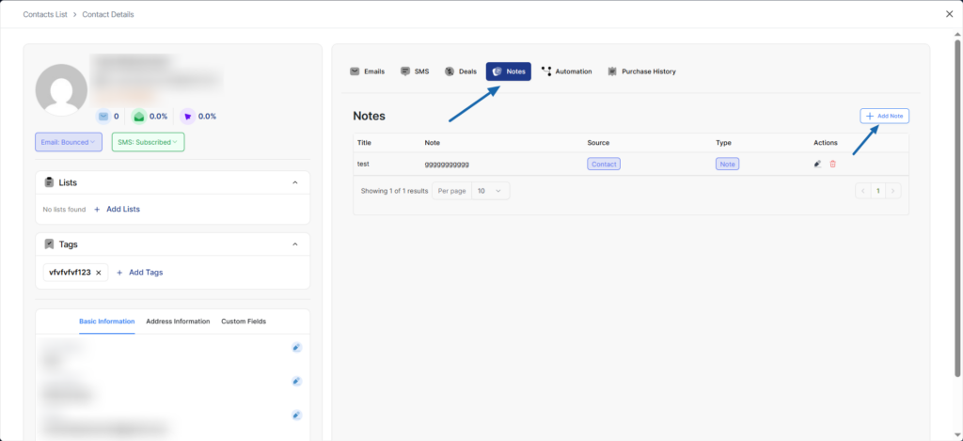Delete the test note with trash icon

coord(832,164)
